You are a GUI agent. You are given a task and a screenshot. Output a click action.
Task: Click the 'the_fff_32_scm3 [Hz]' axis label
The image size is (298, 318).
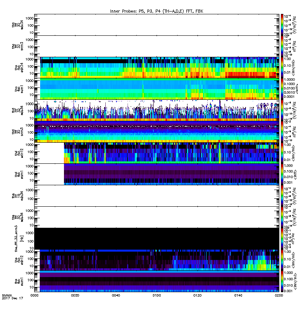(19, 238)
